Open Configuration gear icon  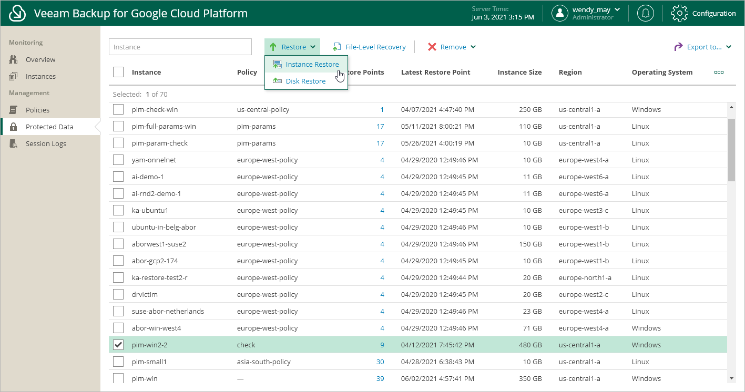click(680, 13)
